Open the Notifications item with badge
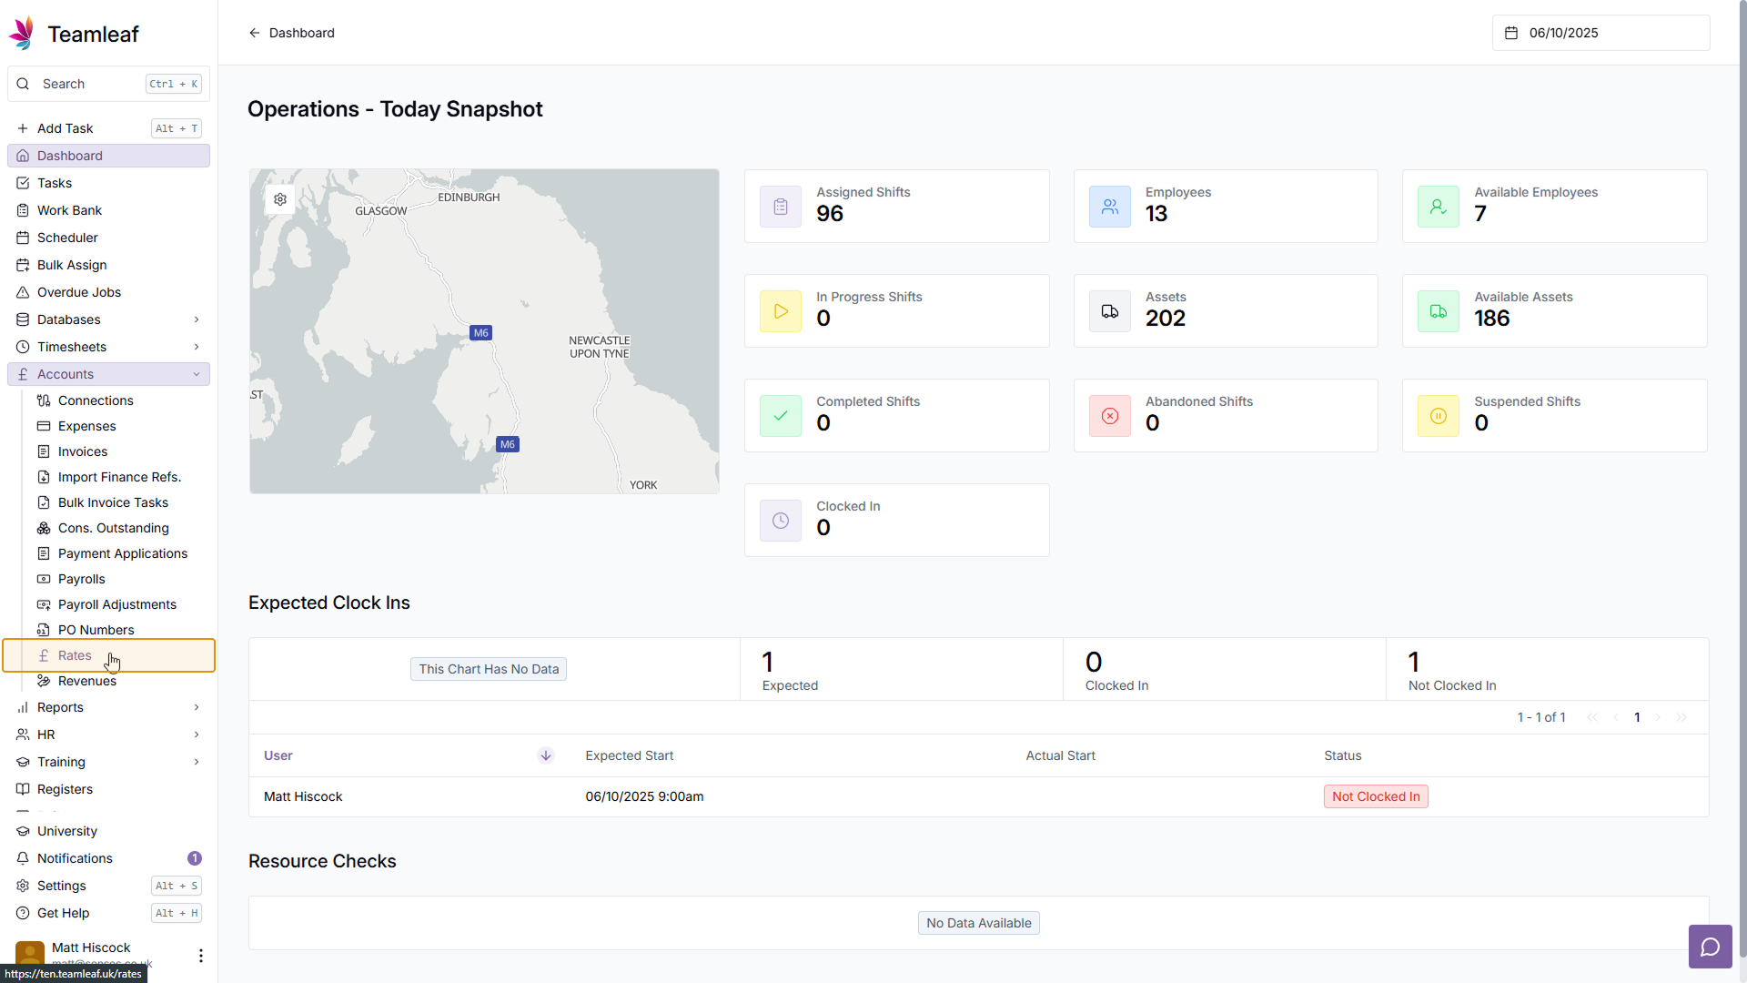Viewport: 1747px width, 983px height. tap(76, 858)
